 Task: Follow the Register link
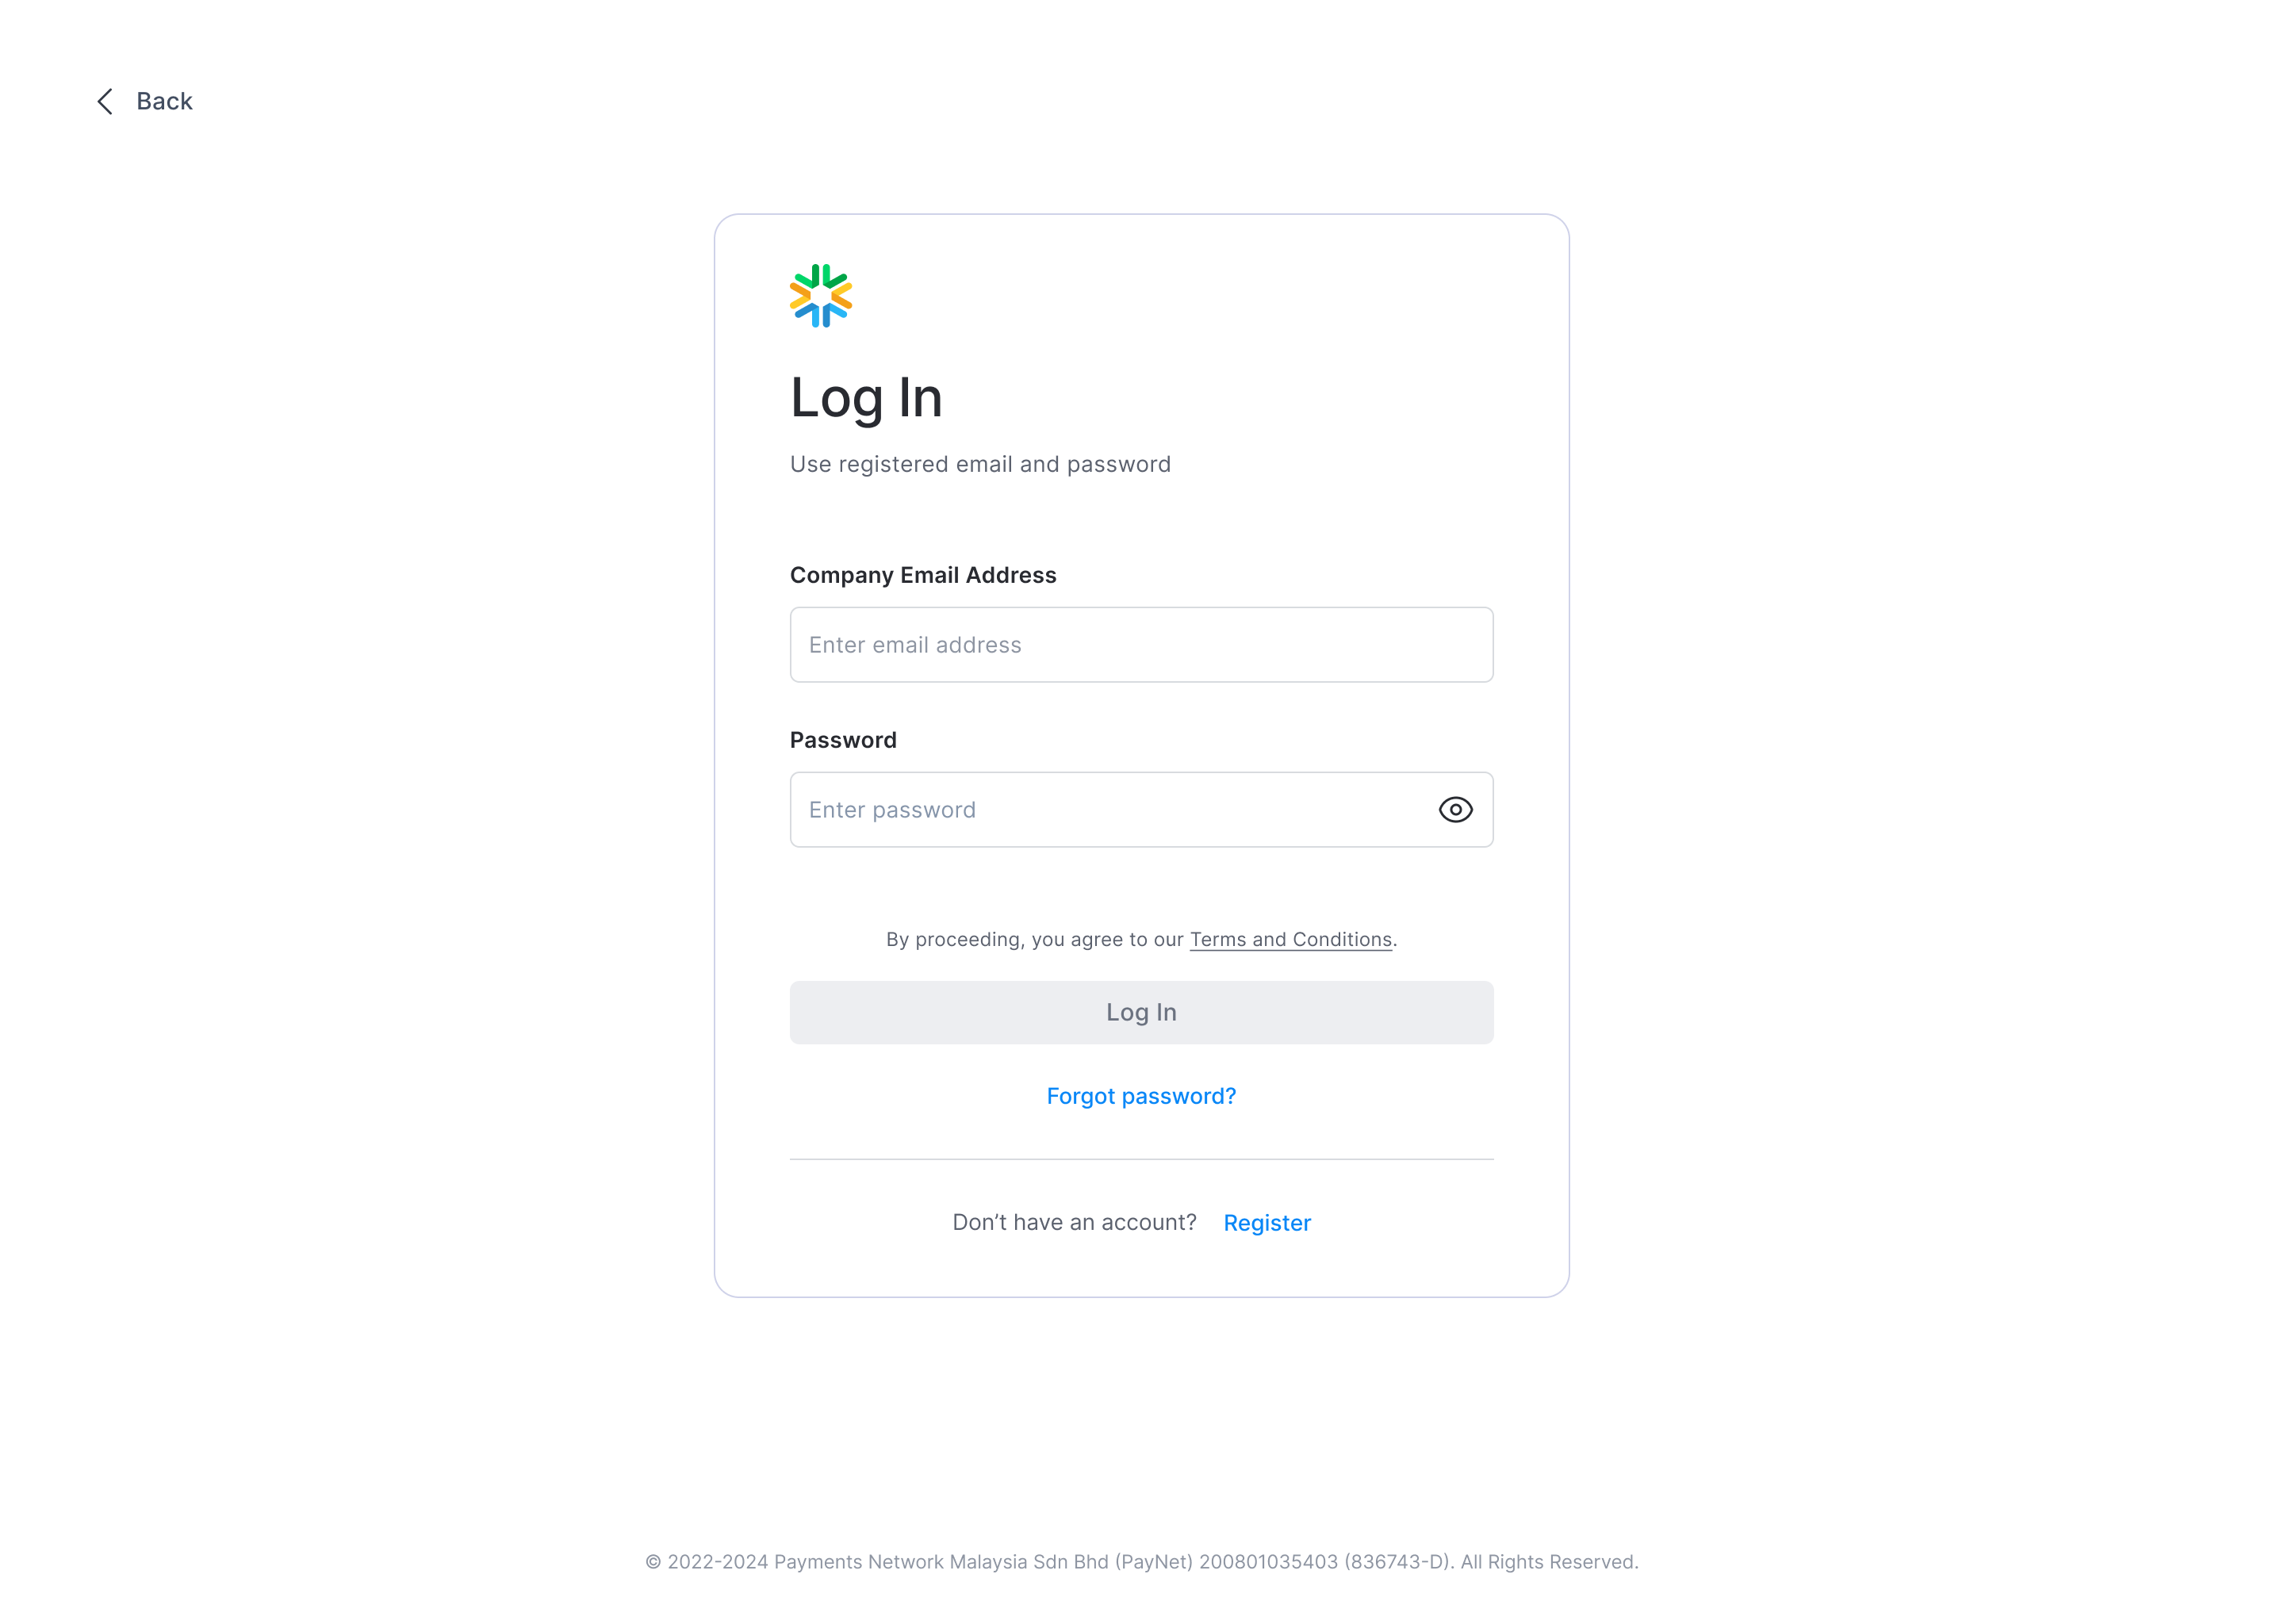1266,1222
